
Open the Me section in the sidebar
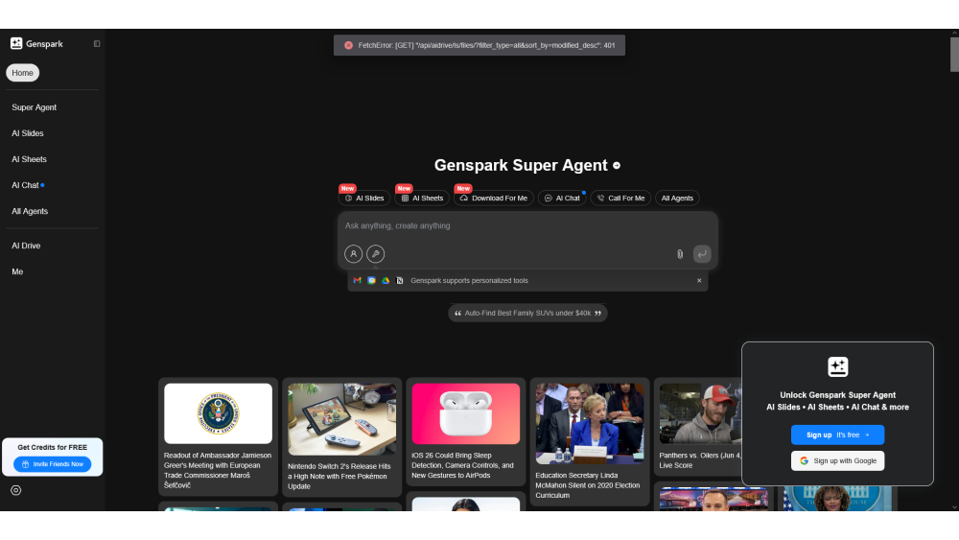click(17, 271)
